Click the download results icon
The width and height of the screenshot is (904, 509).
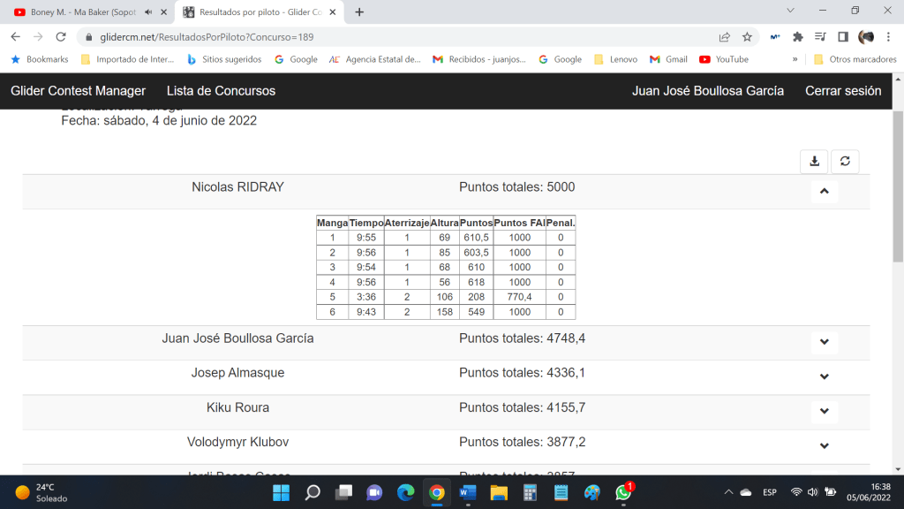[x=814, y=161]
